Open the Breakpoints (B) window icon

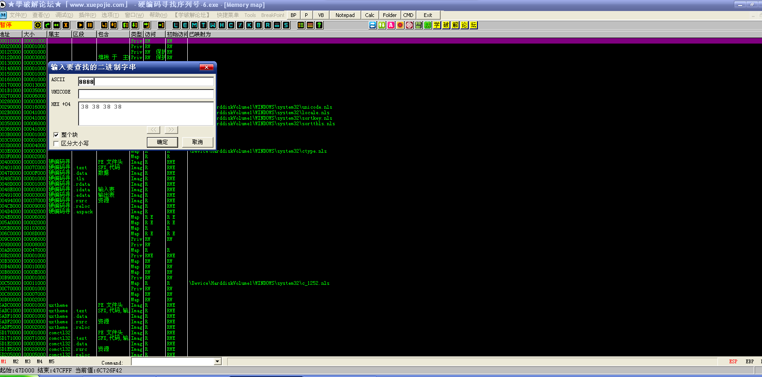tap(258, 25)
